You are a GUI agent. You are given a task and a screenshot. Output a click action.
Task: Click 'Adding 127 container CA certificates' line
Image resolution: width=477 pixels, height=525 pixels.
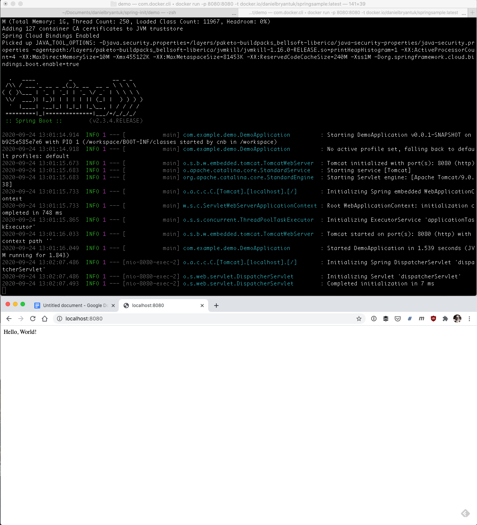[x=92, y=29]
